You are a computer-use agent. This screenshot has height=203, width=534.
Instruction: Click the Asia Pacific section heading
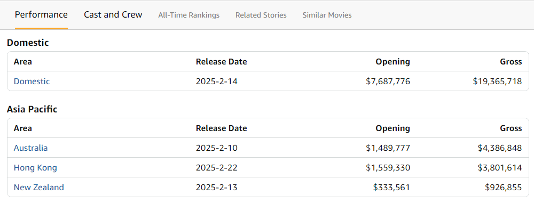tap(32, 109)
